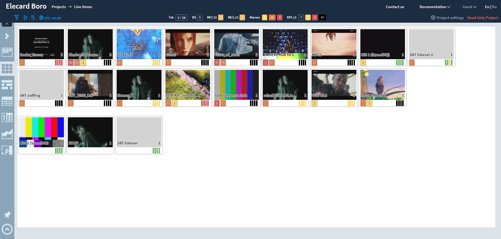Expand the Documentation dropdown

tap(435, 7)
